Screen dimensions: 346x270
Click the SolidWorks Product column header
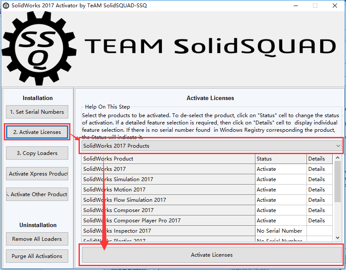(168, 158)
